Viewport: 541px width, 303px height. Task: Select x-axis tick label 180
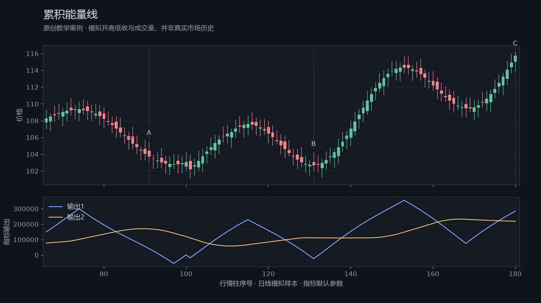point(515,273)
